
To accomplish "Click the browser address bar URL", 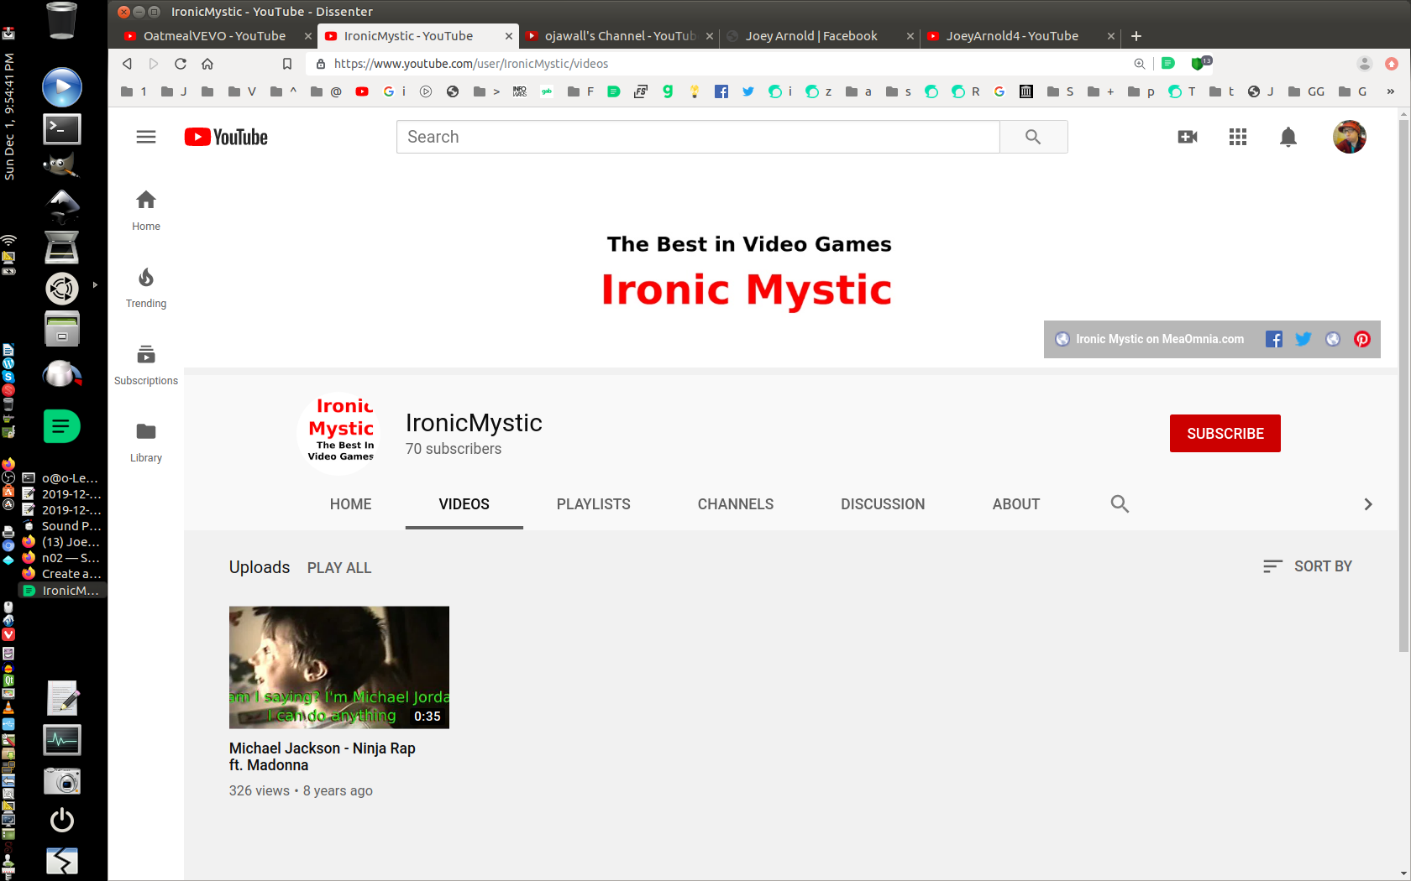I will tap(471, 64).
